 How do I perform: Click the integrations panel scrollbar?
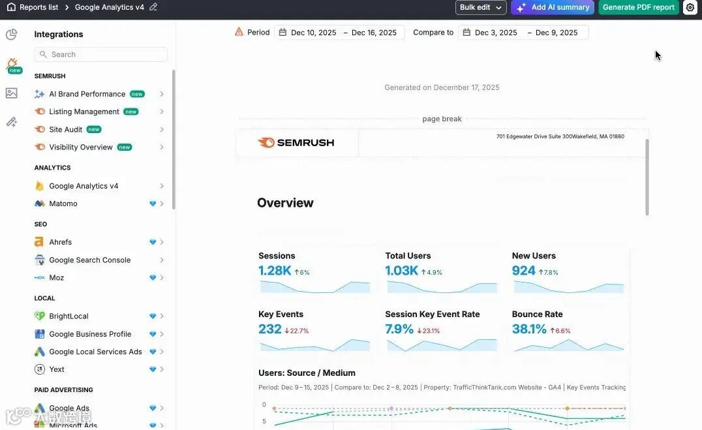(x=174, y=139)
